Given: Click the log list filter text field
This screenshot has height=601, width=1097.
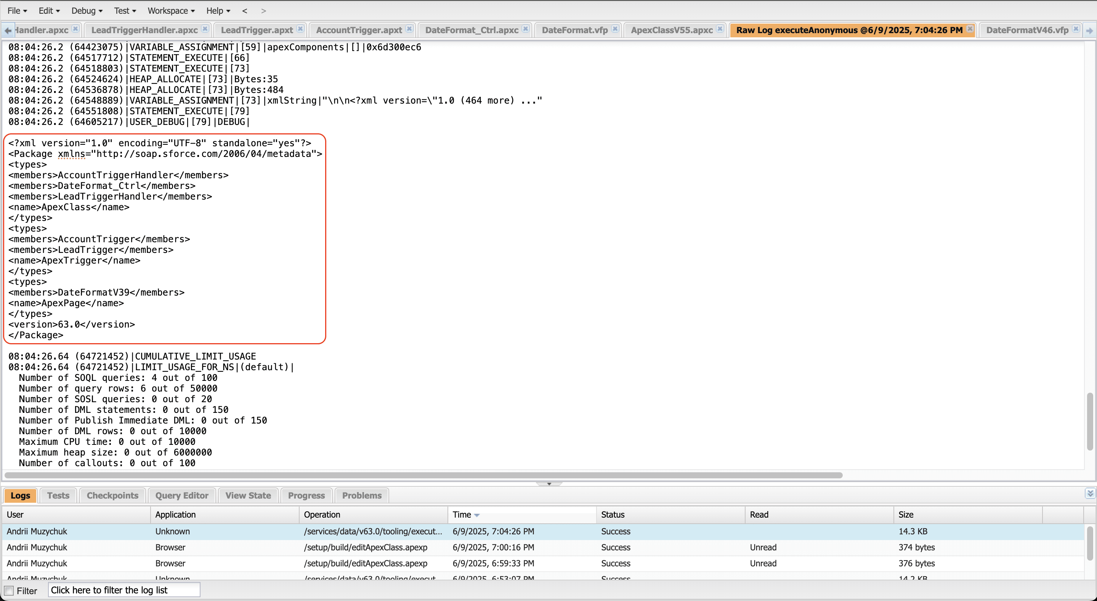Looking at the screenshot, I should coord(124,590).
